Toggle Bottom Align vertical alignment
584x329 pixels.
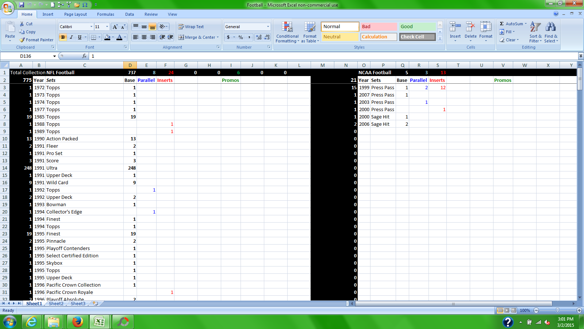[153, 27]
